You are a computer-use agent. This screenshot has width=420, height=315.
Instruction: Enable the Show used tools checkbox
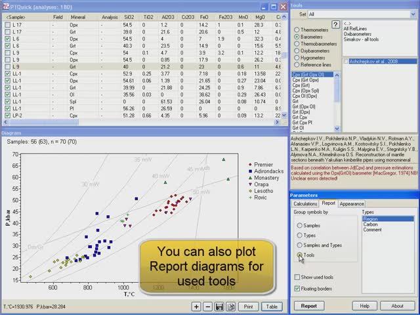(x=297, y=277)
